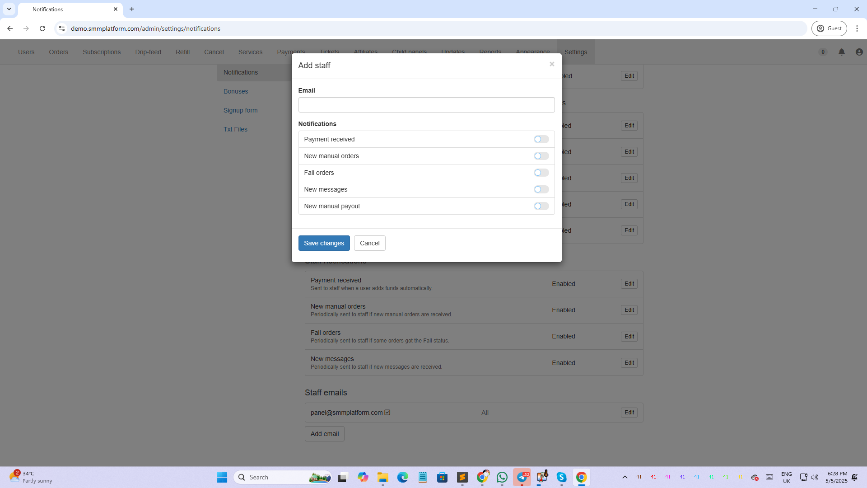This screenshot has width=867, height=488.
Task: Turn on Fail orders toggle
Action: [x=541, y=173]
